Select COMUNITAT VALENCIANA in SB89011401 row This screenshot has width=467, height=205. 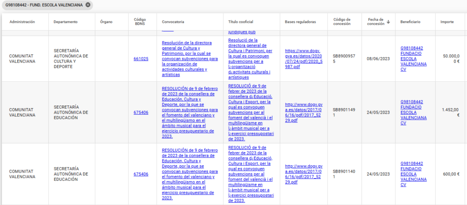tap(22, 174)
